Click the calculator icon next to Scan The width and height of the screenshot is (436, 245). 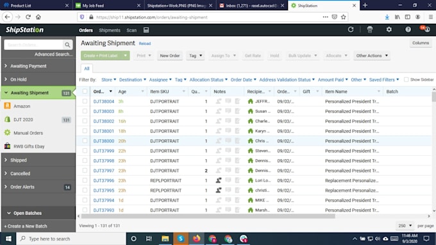(x=146, y=30)
